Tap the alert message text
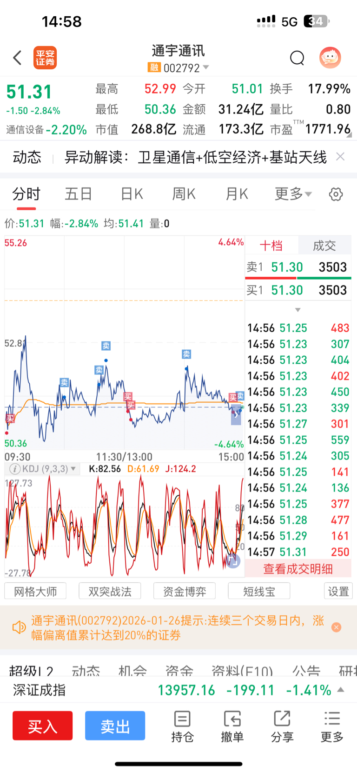 coord(178,627)
